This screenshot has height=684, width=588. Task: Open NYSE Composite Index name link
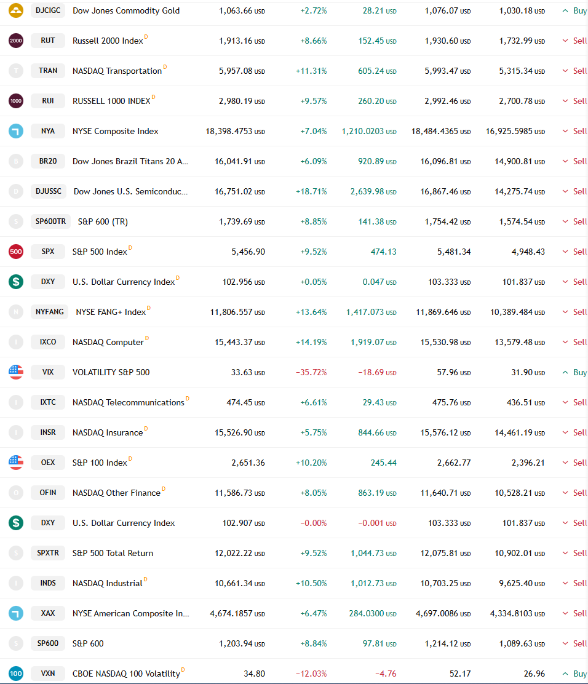[x=115, y=131]
